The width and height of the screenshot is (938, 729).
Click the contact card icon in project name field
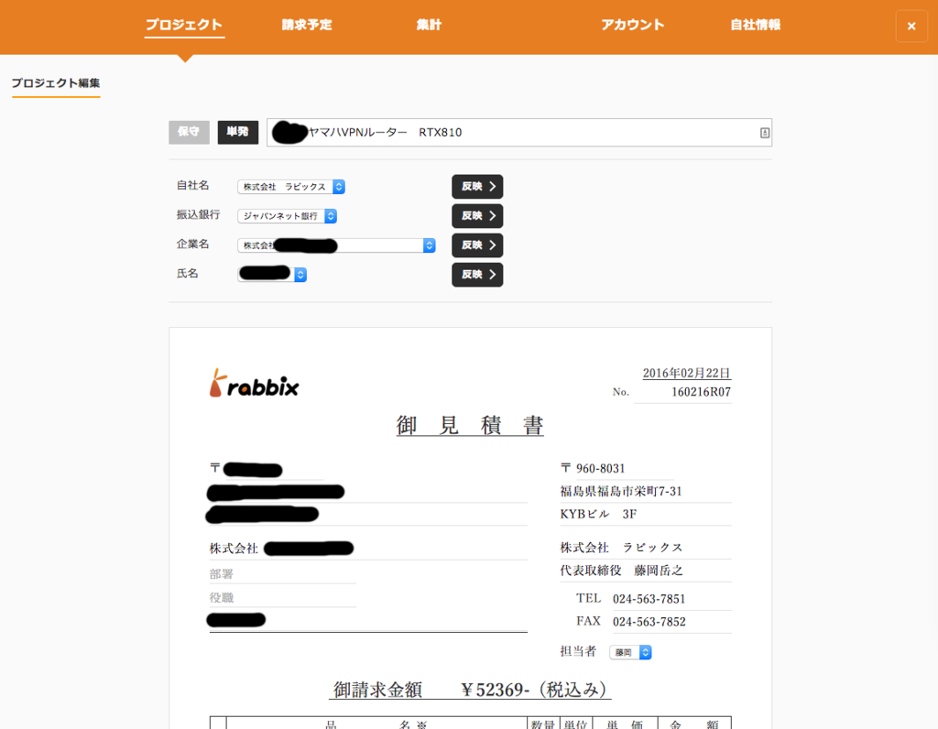(764, 133)
